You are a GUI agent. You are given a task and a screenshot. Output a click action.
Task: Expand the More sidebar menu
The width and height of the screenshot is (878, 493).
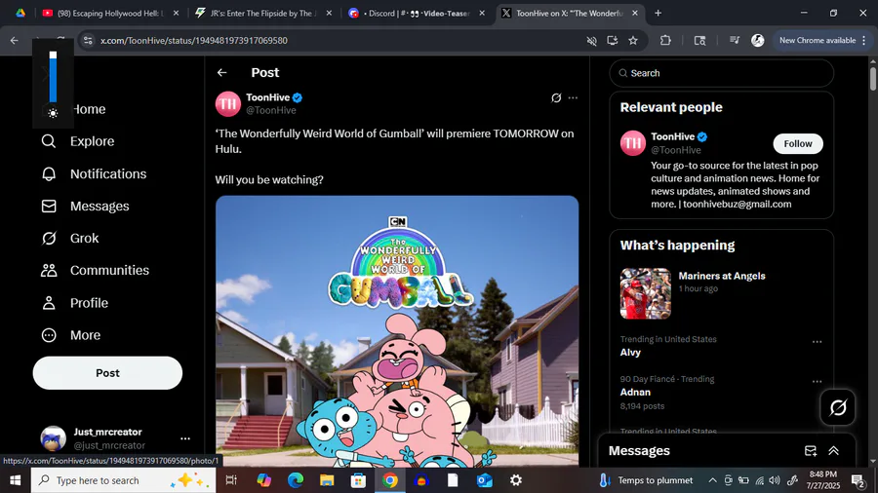(x=70, y=335)
